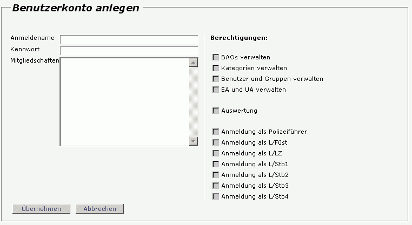Click the Mitgliedschaften scrollbar track
Viewport: 412px width, 225px height.
coord(194,101)
